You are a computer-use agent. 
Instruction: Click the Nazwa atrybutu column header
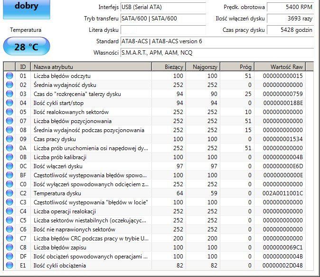[x=91, y=67]
